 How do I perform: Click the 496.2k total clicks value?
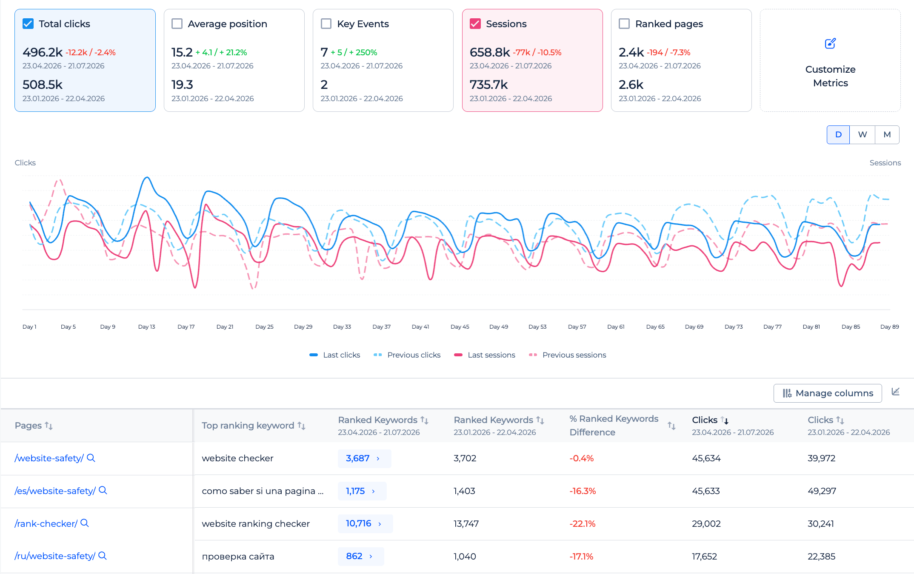coord(43,52)
